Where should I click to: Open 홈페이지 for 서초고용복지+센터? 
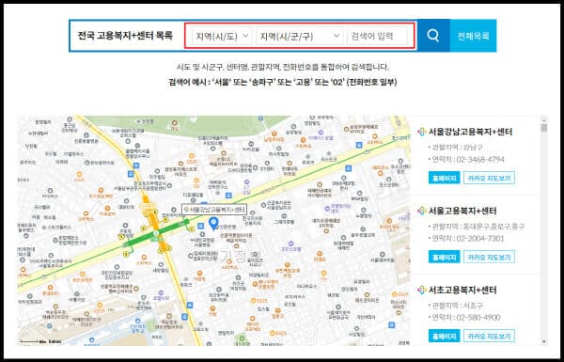tap(444, 336)
